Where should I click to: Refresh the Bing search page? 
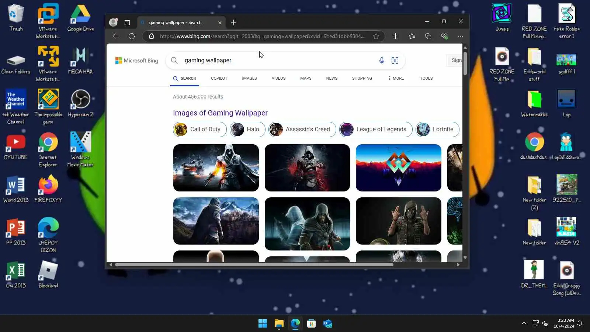pyautogui.click(x=132, y=36)
